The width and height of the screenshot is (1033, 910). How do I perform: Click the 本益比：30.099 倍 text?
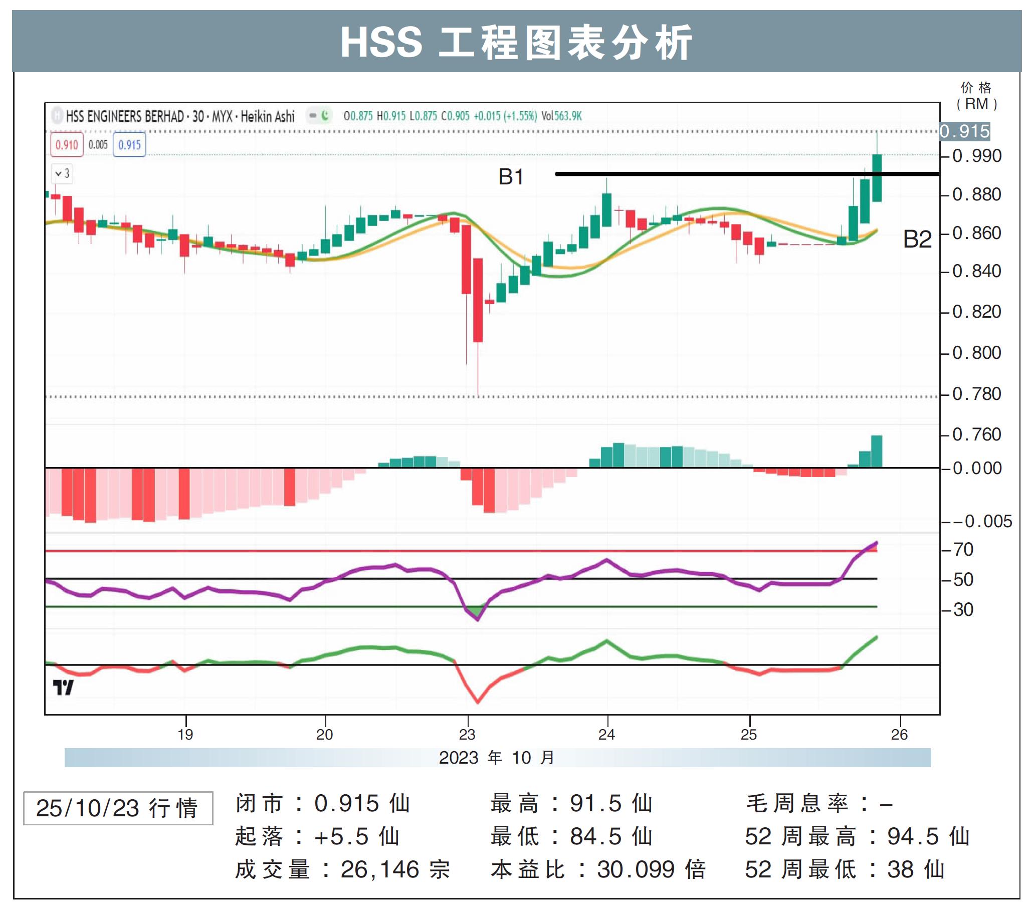click(598, 869)
